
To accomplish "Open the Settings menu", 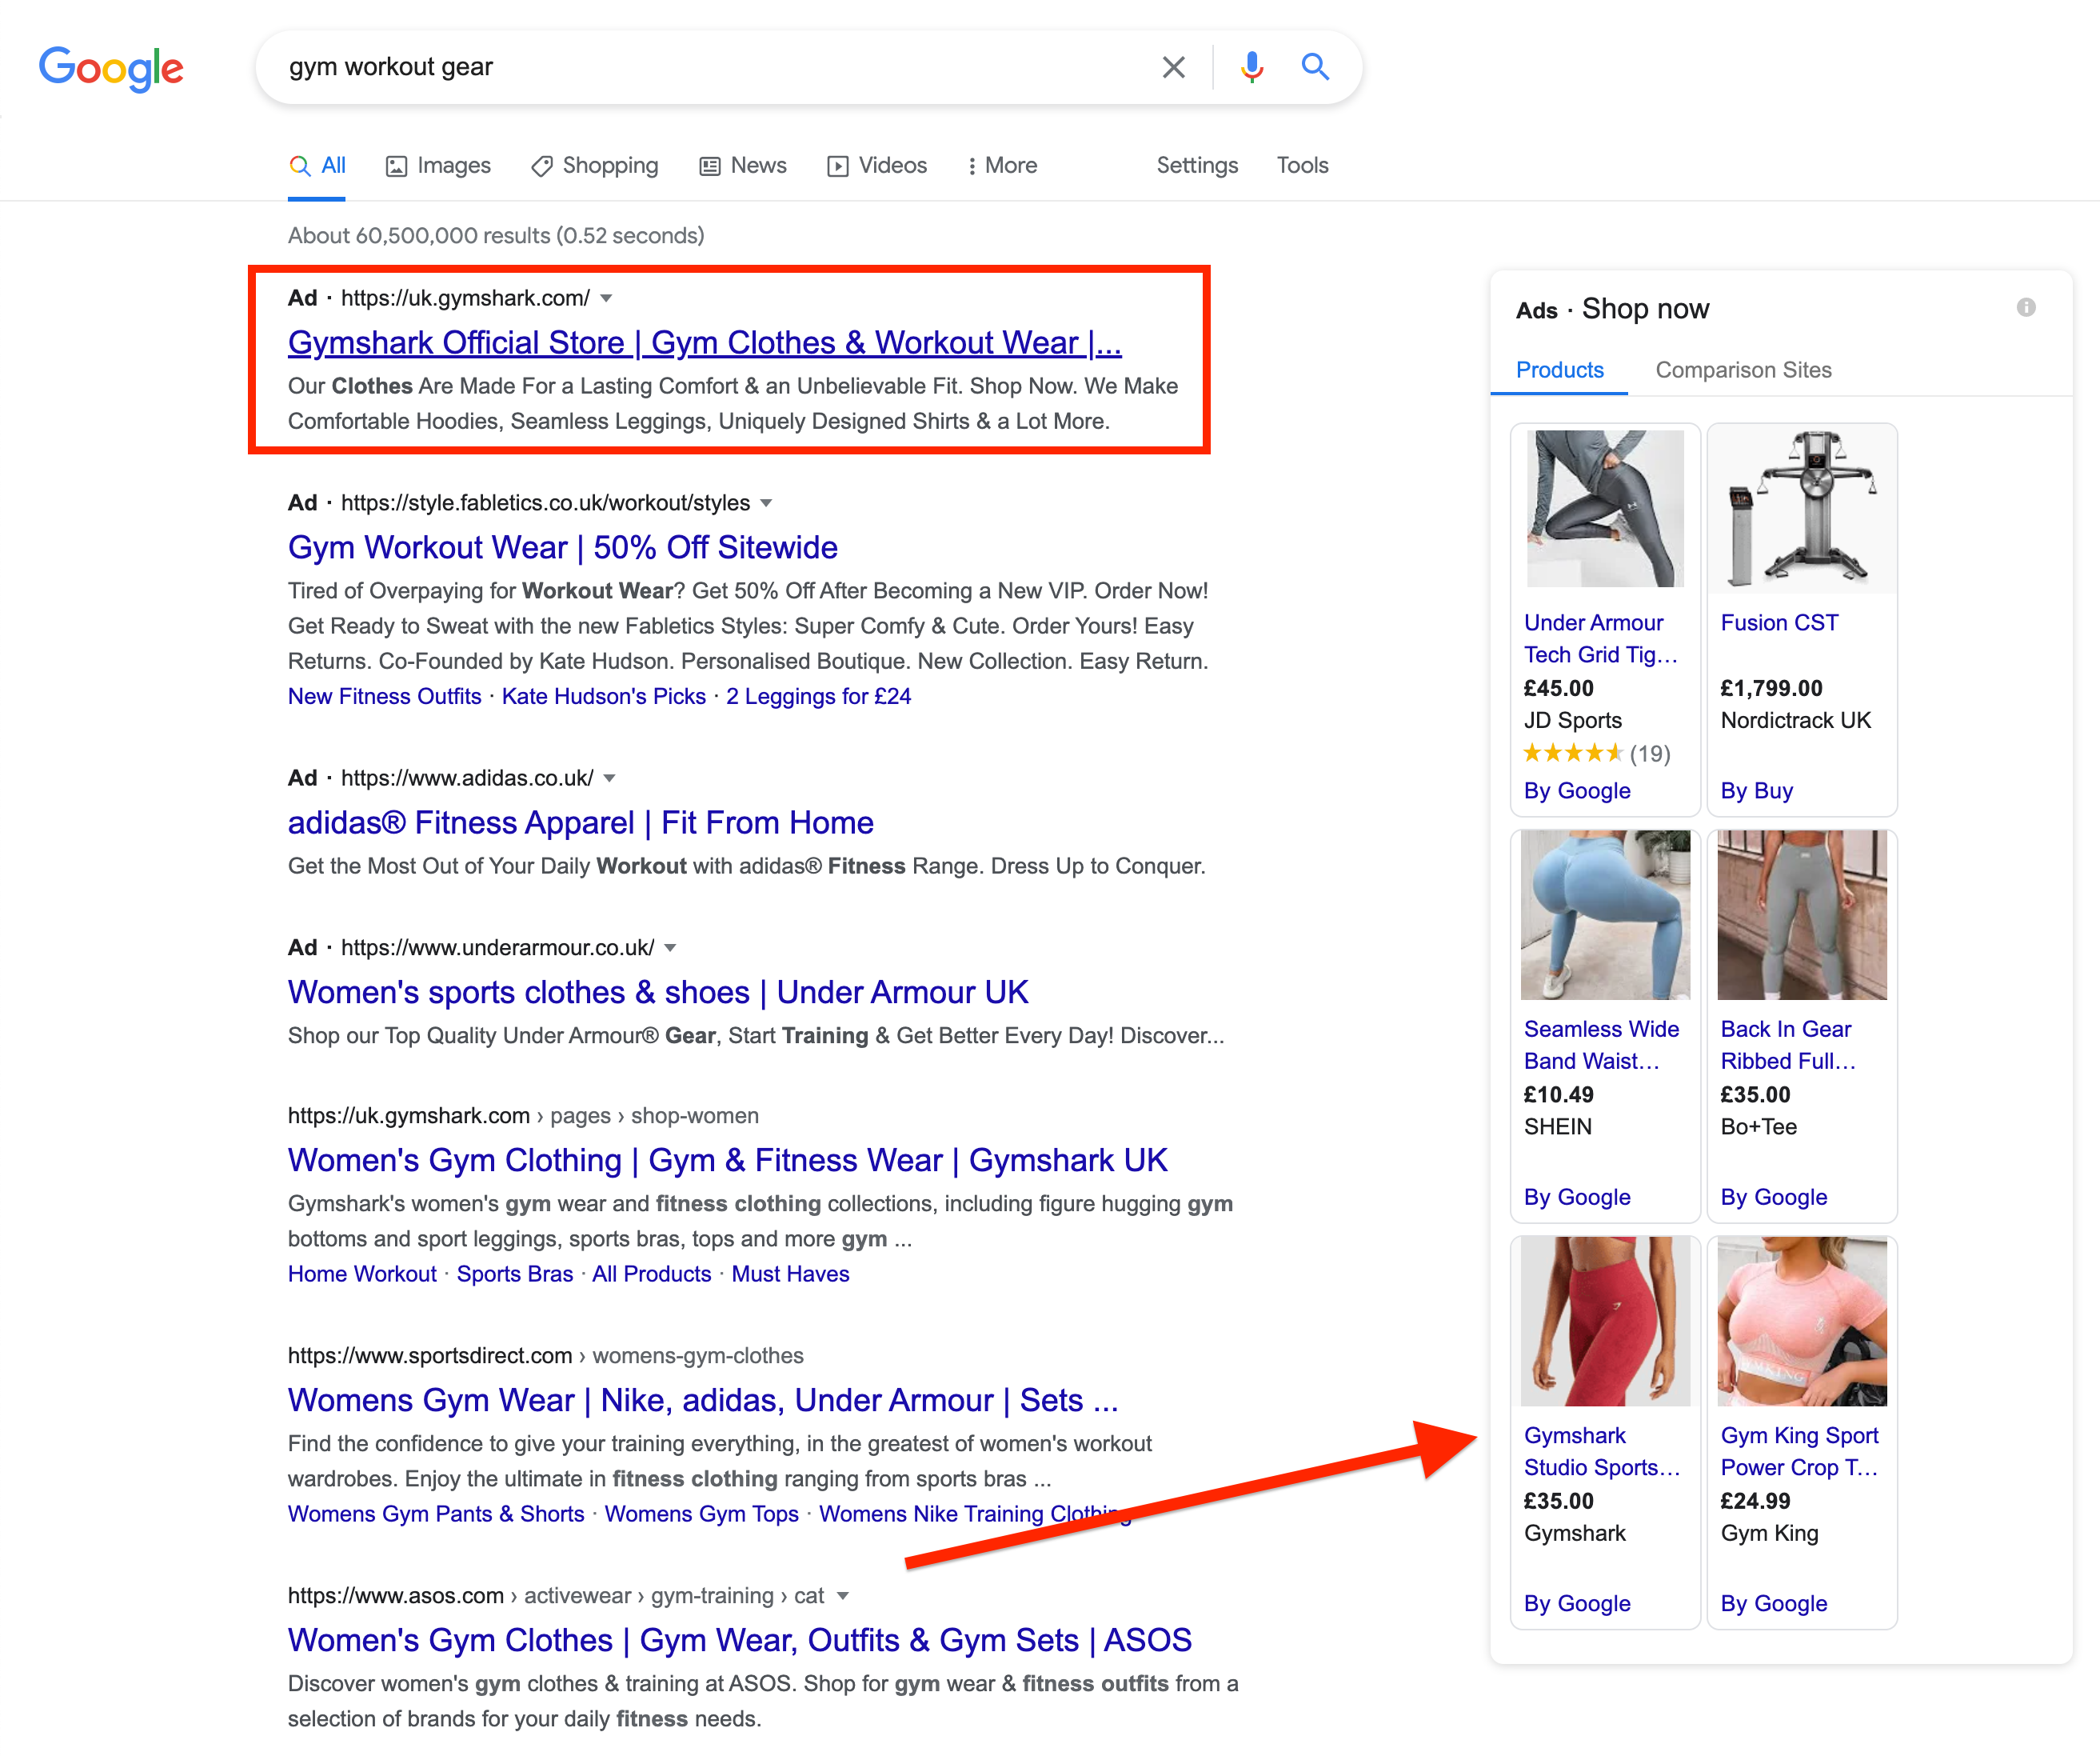I will coord(1197,166).
